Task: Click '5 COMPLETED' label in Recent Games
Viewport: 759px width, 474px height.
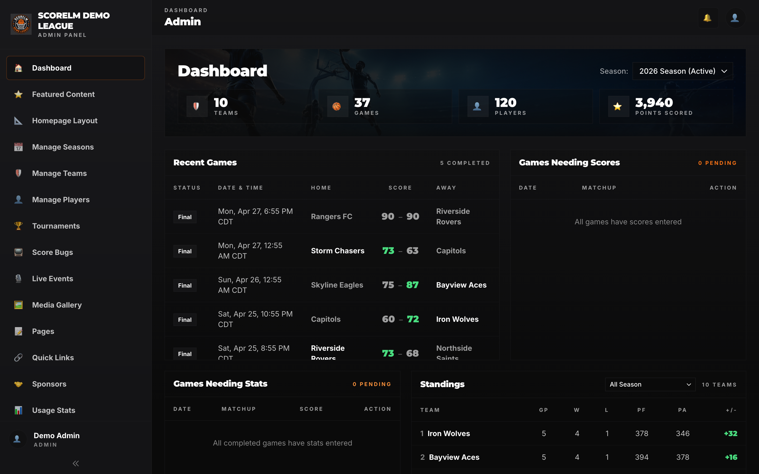Action: point(465,163)
